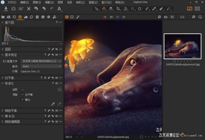The image size is (205, 140).
Task: Pick the normalize eyedropper icon
Action: [x=53, y=104]
